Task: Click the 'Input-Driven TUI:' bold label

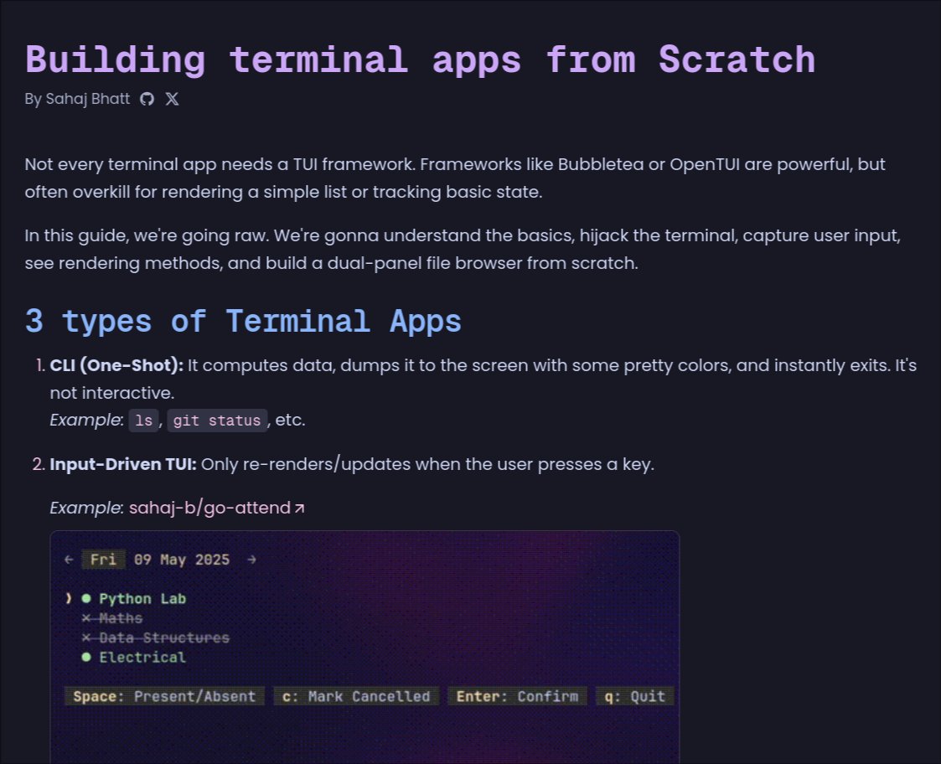Action: point(123,465)
